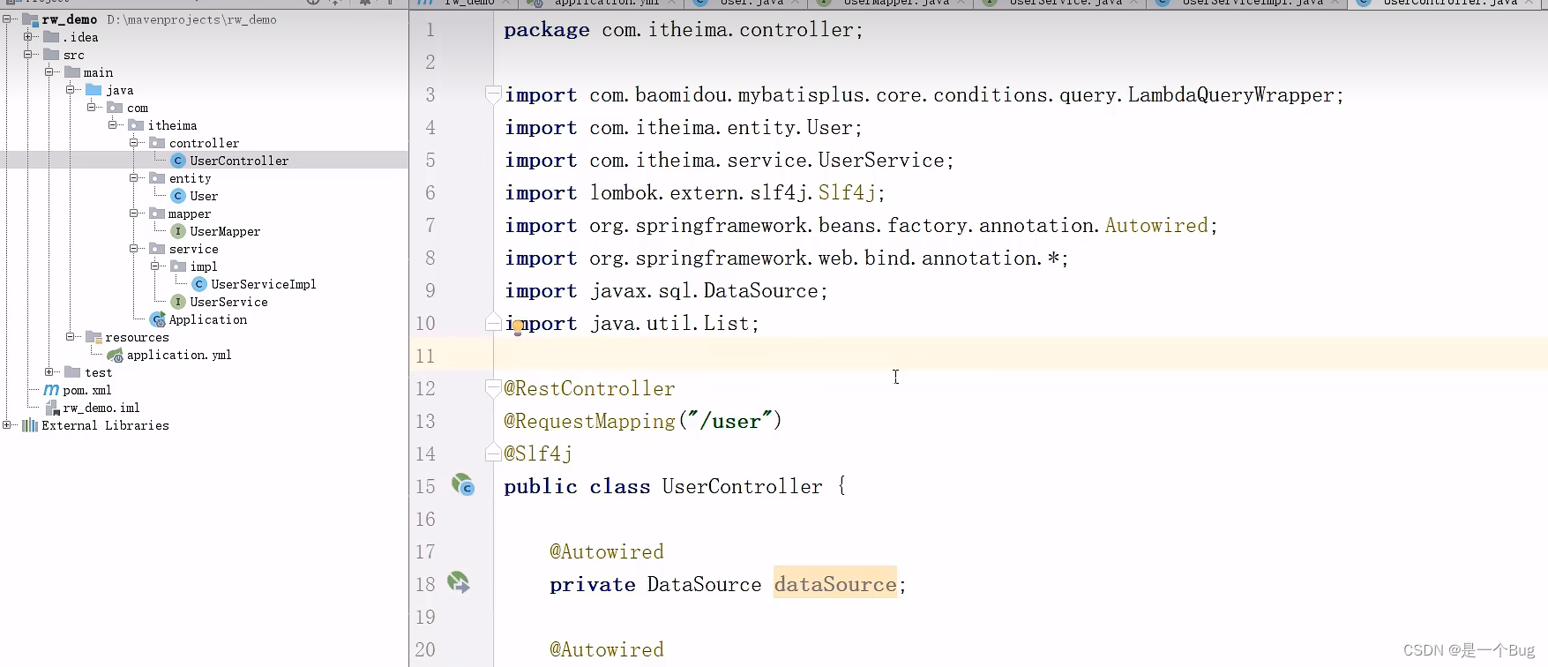
Task: Click the Spring bean gutter icon on line 15
Action: 463,484
